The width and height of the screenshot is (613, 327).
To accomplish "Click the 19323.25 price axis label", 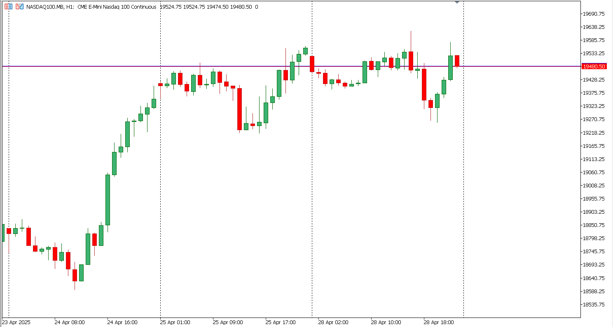I will click(594, 106).
